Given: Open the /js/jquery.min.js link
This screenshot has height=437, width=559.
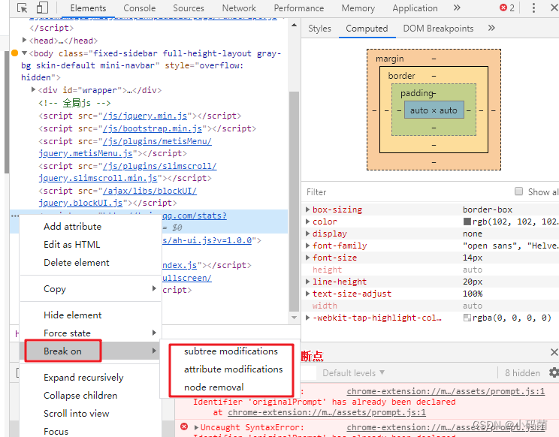Looking at the screenshot, I should coord(145,116).
